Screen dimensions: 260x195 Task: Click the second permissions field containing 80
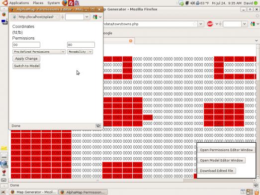coord(81,45)
